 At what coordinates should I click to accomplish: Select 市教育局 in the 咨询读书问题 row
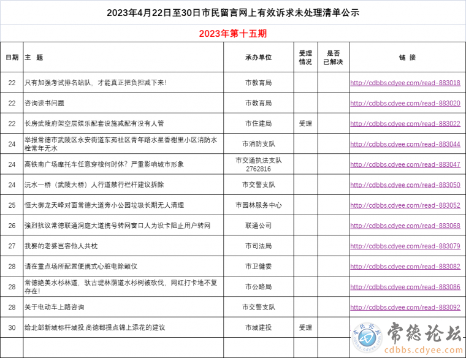tap(258, 103)
